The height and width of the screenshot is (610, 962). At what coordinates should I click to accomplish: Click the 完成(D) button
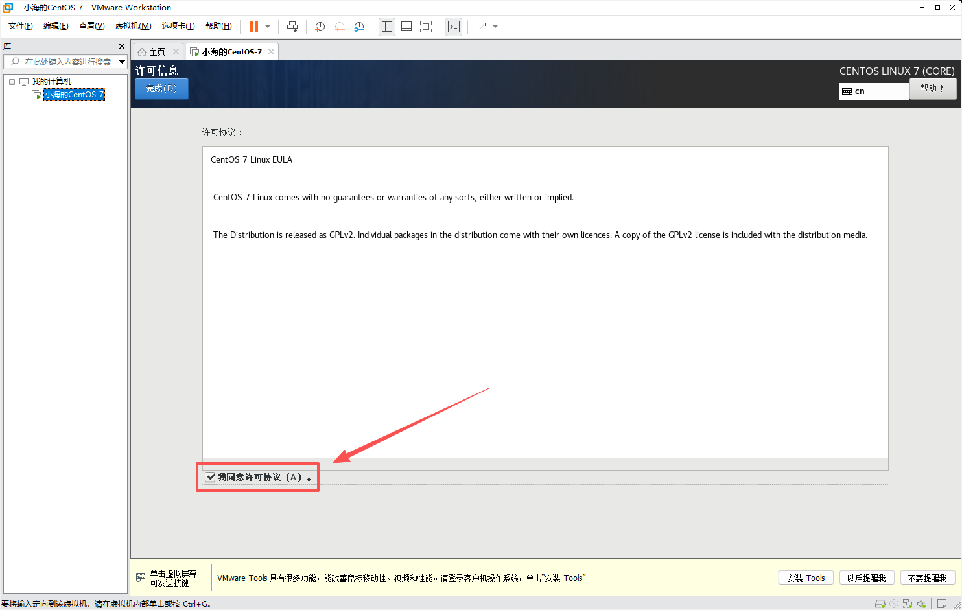point(161,89)
